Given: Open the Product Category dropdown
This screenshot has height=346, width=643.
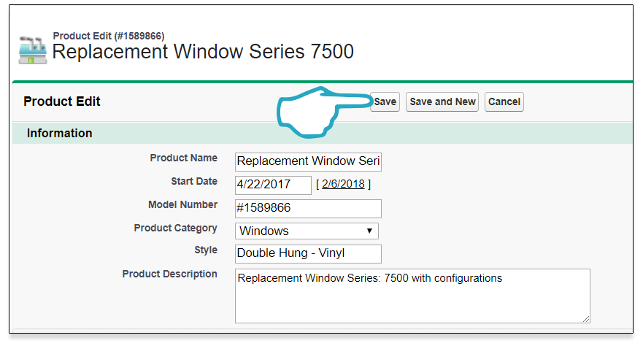Looking at the screenshot, I should 307,231.
